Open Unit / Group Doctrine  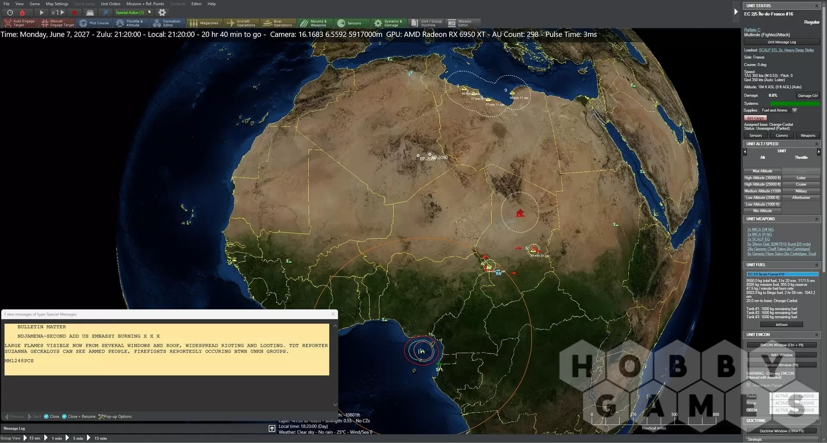point(427,23)
